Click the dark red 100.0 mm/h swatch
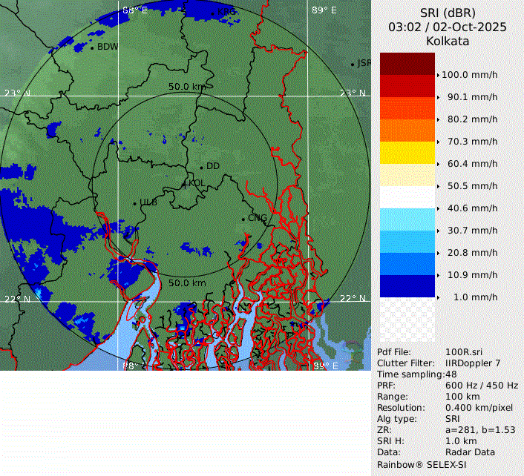 [407, 64]
